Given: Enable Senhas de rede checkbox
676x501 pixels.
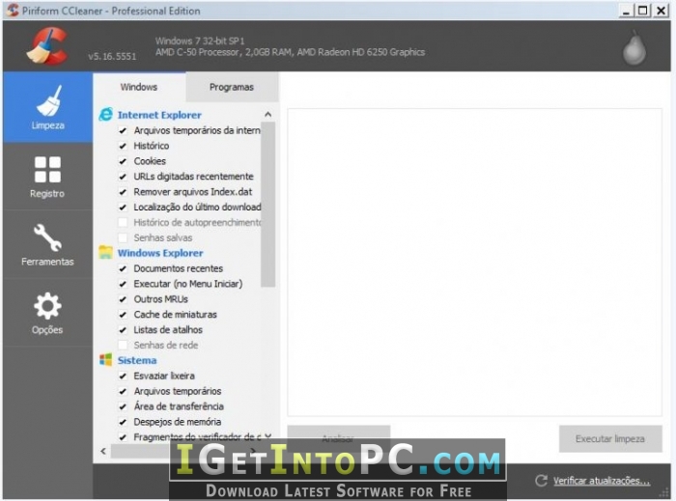Looking at the screenshot, I should point(123,345).
